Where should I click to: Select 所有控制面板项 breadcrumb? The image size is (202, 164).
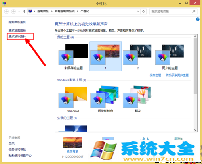(x=65, y=11)
